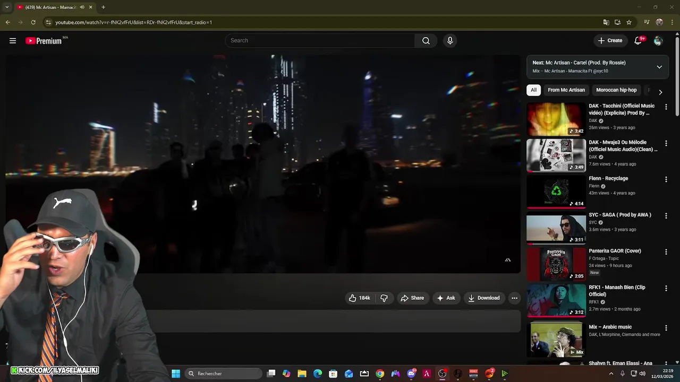Open media controls in Chrome toolbar

point(647,22)
